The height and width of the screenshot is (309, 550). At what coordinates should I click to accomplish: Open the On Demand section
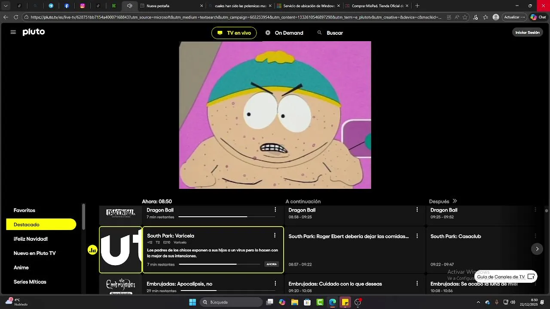click(284, 33)
